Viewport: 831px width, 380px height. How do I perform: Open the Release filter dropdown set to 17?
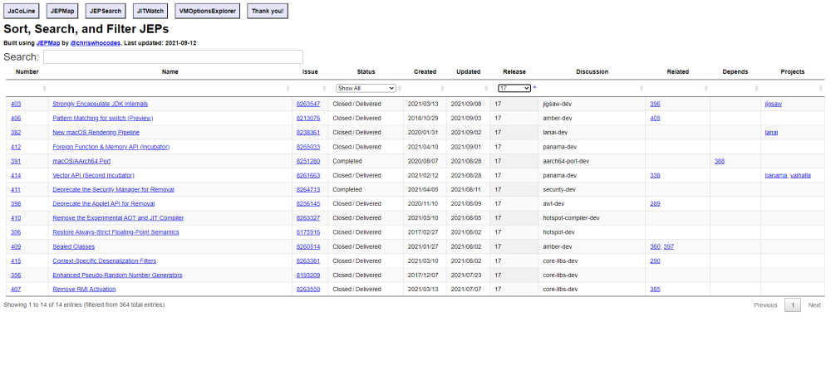click(x=514, y=88)
